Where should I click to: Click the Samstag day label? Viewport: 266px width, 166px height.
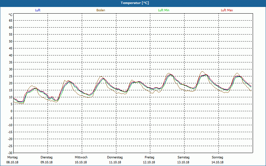tap(184, 157)
